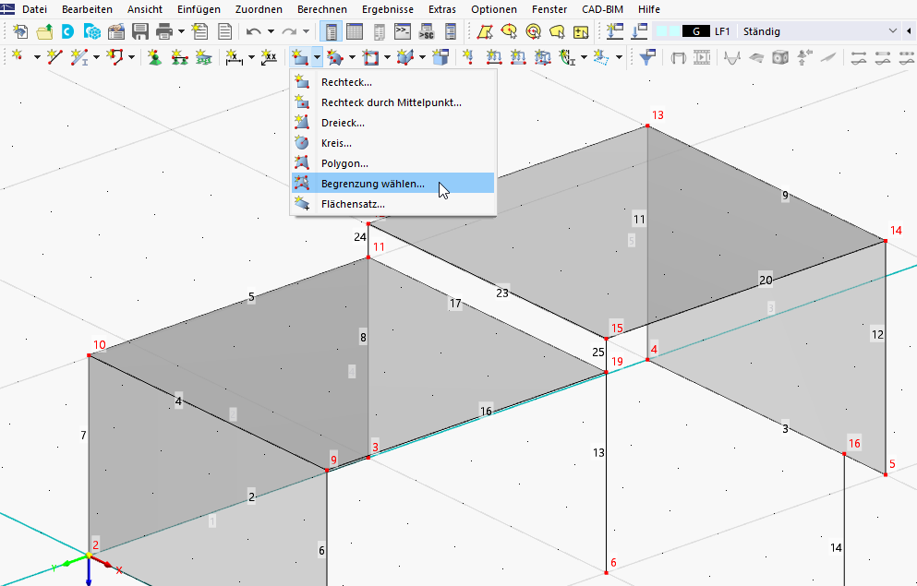Expand the new surface tool dropdown arrow
The height and width of the screenshot is (586, 917).
coord(317,57)
